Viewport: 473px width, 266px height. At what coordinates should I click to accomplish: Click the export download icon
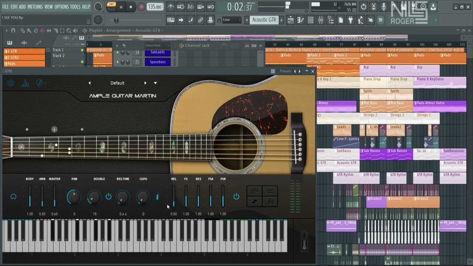(433, 7)
